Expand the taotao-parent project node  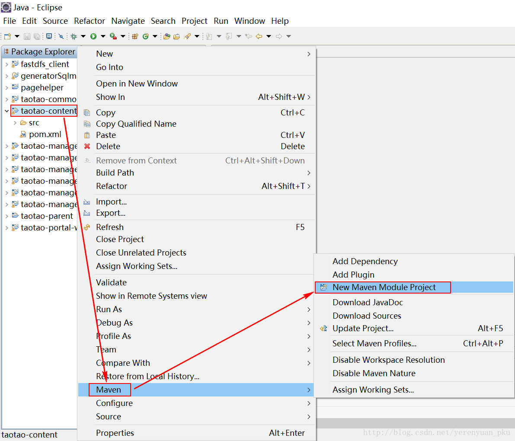[7, 216]
